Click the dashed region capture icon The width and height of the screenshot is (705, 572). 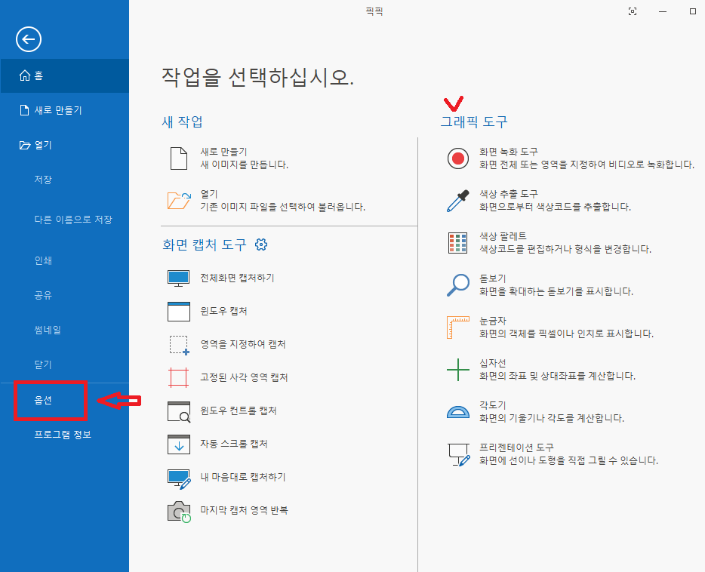pyautogui.click(x=179, y=345)
